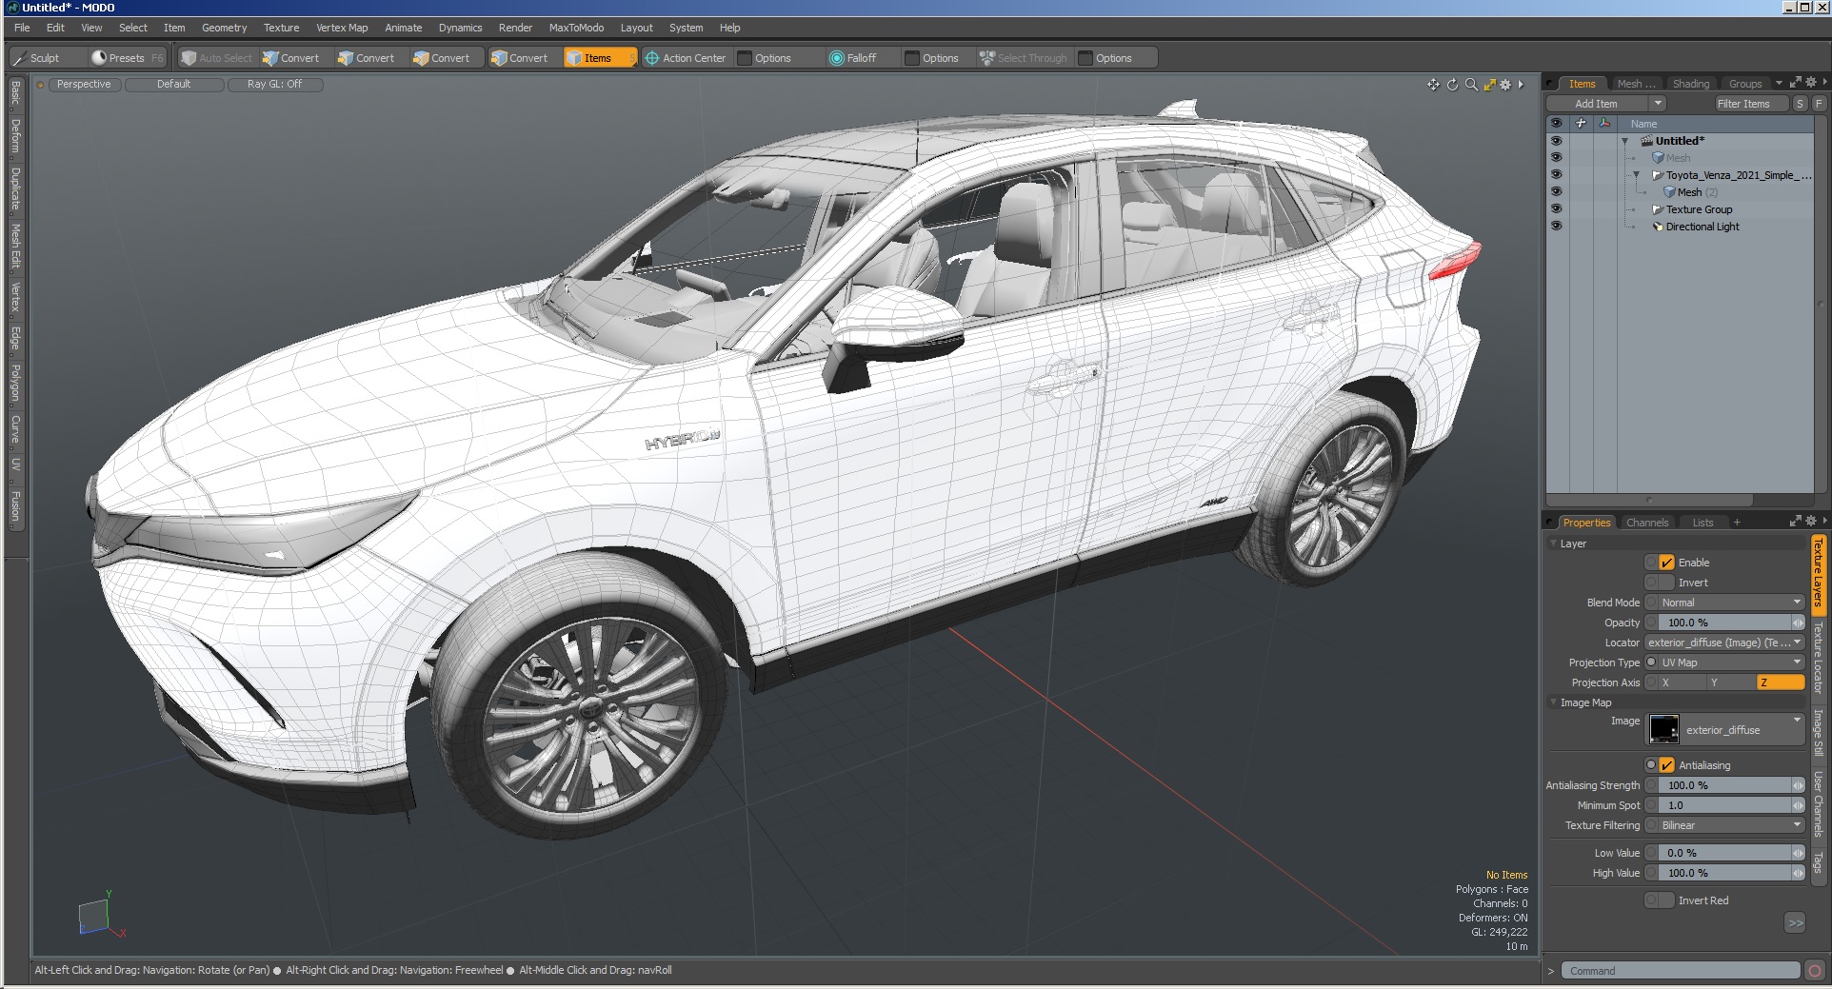Click the lock column header icon

tap(1581, 123)
